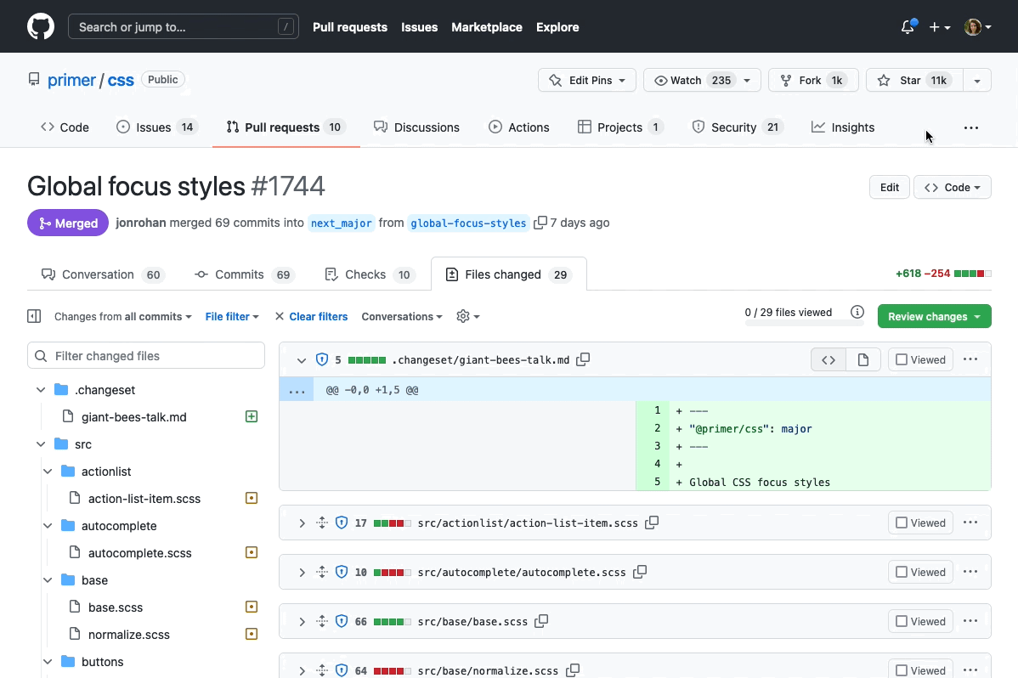Screen dimensions: 1018x678
Task: Expand the hunk header dots in giant-bees-talk.md
Action: [x=297, y=390]
